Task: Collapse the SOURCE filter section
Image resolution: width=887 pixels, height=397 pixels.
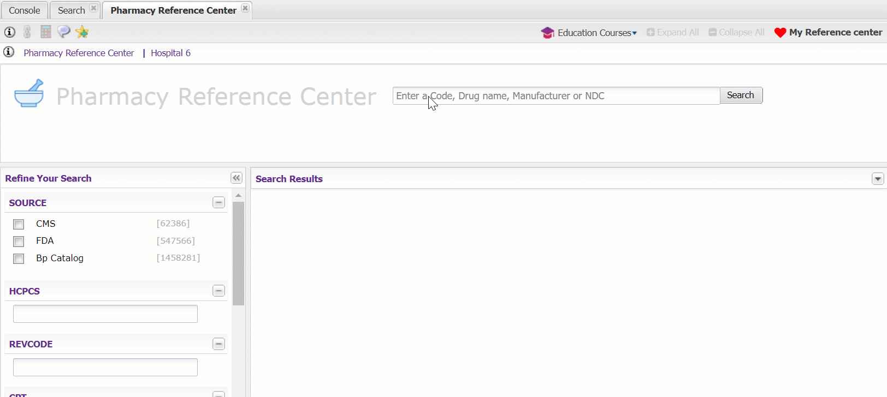Action: (x=218, y=202)
